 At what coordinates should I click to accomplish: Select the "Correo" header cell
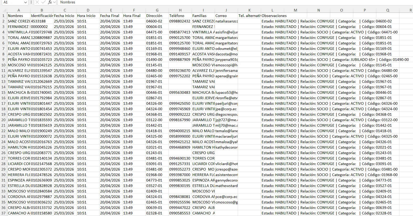pos(226,16)
